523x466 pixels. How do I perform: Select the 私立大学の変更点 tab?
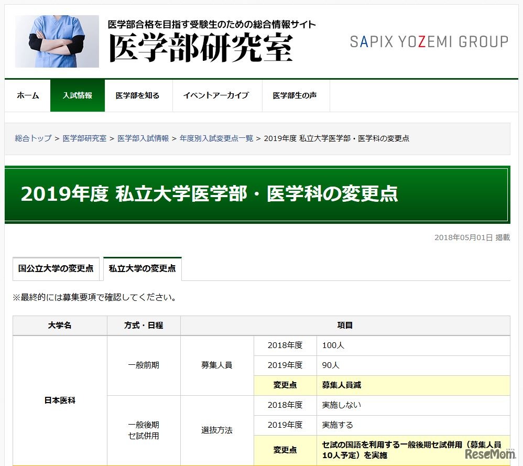click(142, 268)
